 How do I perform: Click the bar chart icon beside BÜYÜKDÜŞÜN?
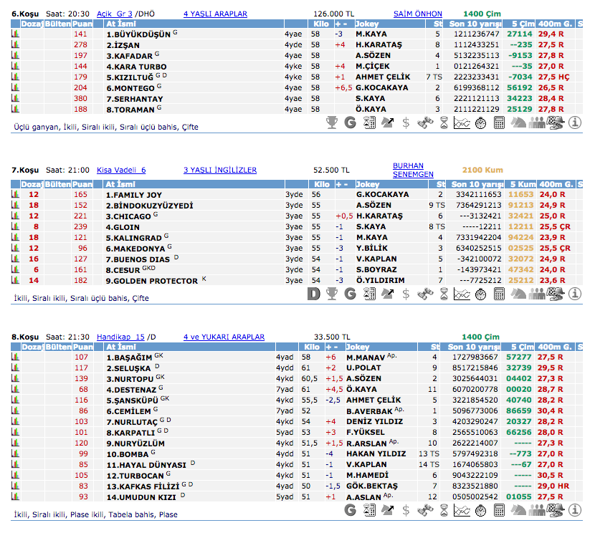click(x=15, y=34)
